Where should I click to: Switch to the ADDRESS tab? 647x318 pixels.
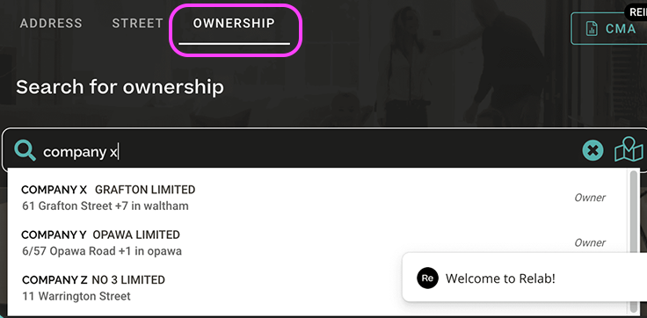tap(51, 24)
